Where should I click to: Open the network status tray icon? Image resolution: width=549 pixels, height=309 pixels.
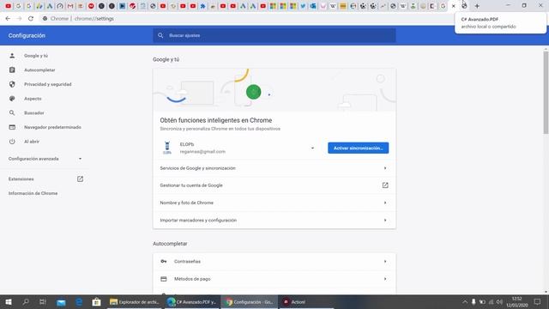[x=491, y=301]
